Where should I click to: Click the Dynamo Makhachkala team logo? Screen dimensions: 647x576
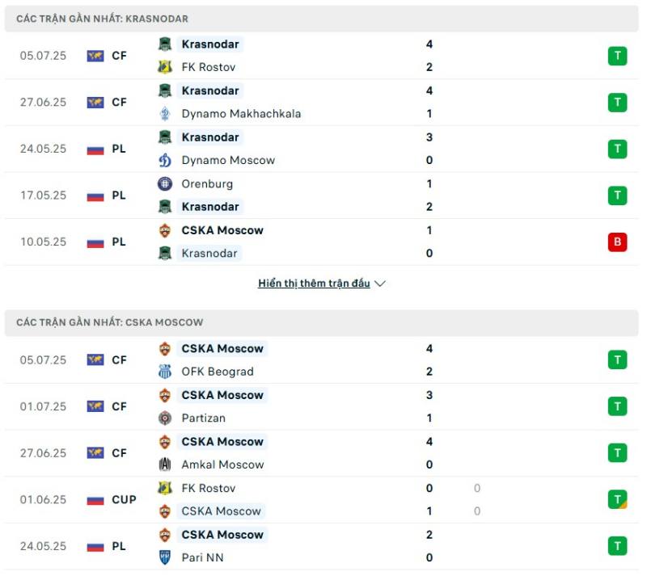[x=165, y=113]
